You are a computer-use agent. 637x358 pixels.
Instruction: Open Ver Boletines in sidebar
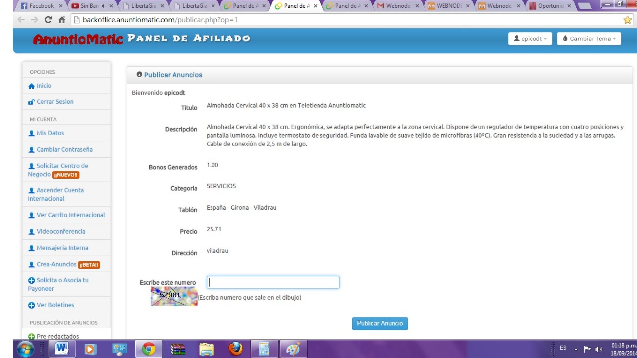click(x=55, y=305)
